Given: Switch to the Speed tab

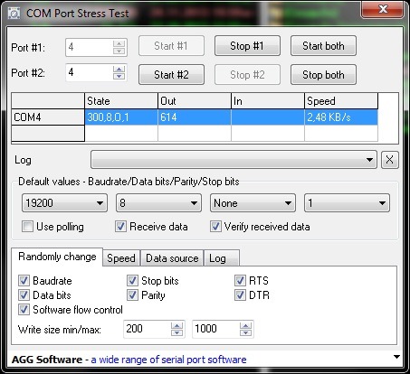Looking at the screenshot, I should point(121,258).
